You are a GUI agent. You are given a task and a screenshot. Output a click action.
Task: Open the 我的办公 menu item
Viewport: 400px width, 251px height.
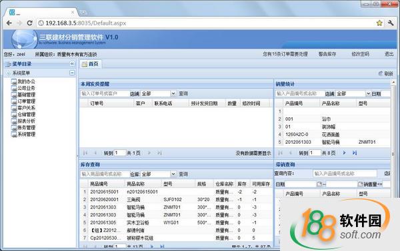pyautogui.click(x=26, y=81)
